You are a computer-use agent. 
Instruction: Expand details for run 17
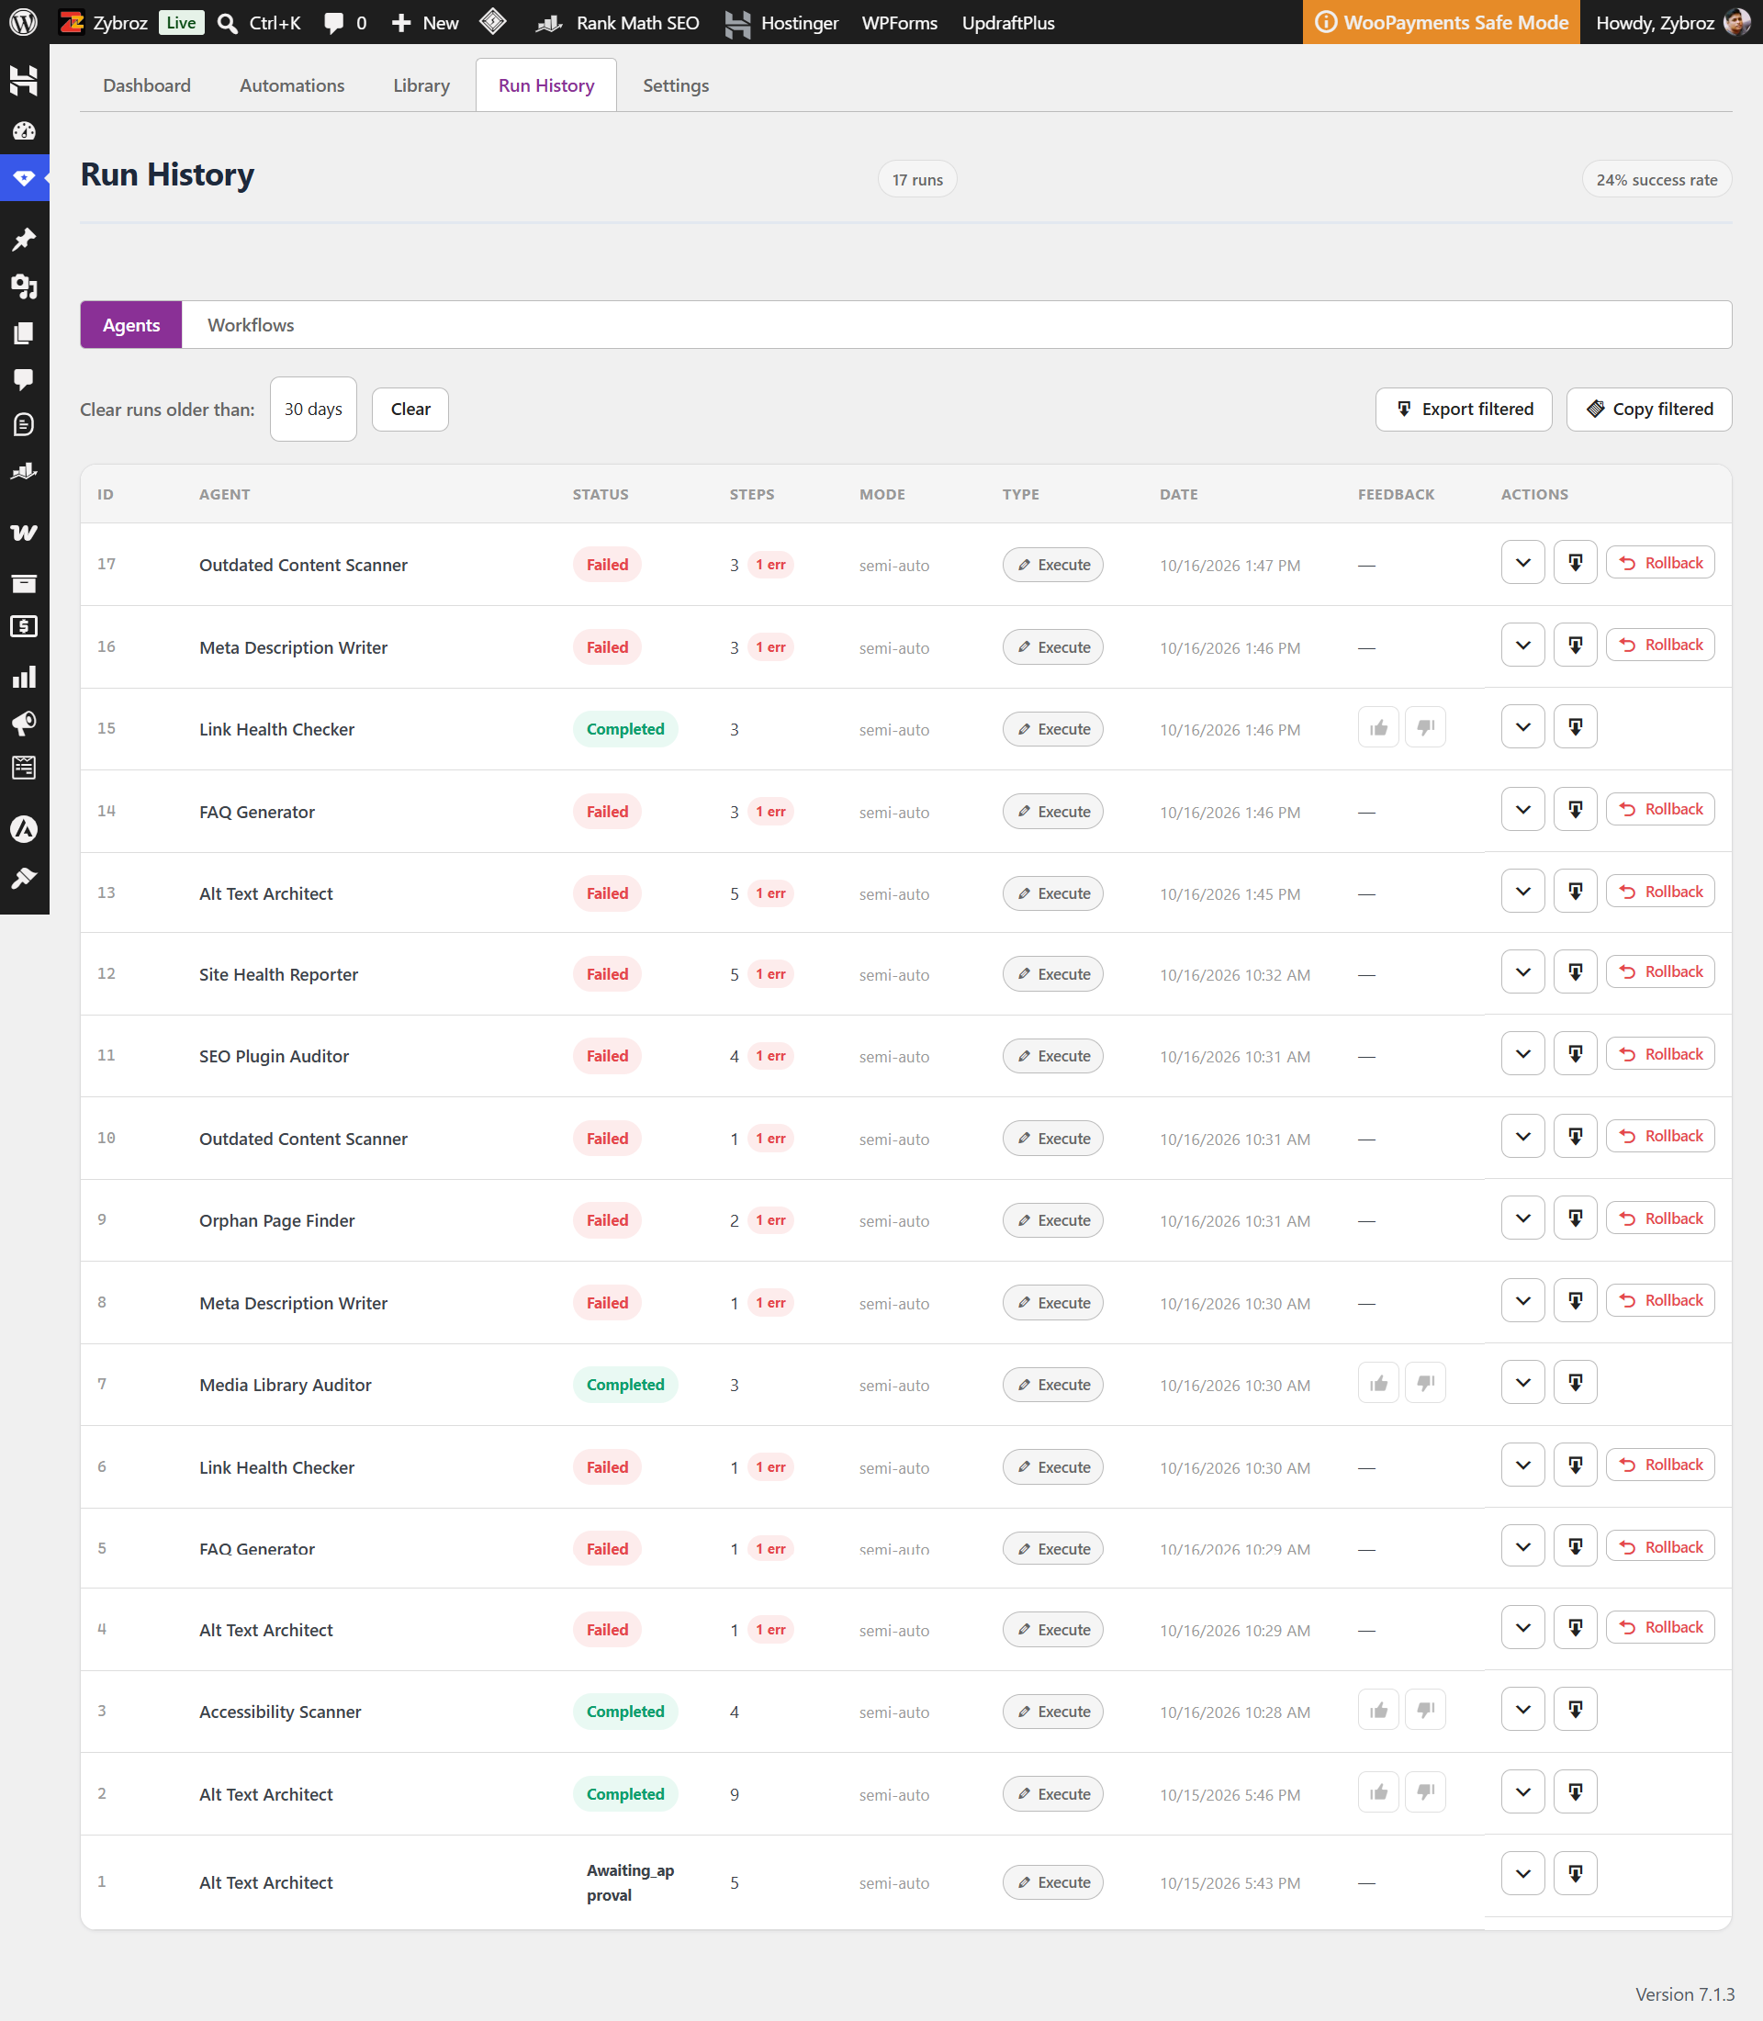click(x=1523, y=563)
